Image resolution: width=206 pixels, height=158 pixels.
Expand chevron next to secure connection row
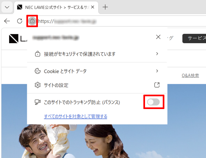(x=157, y=54)
